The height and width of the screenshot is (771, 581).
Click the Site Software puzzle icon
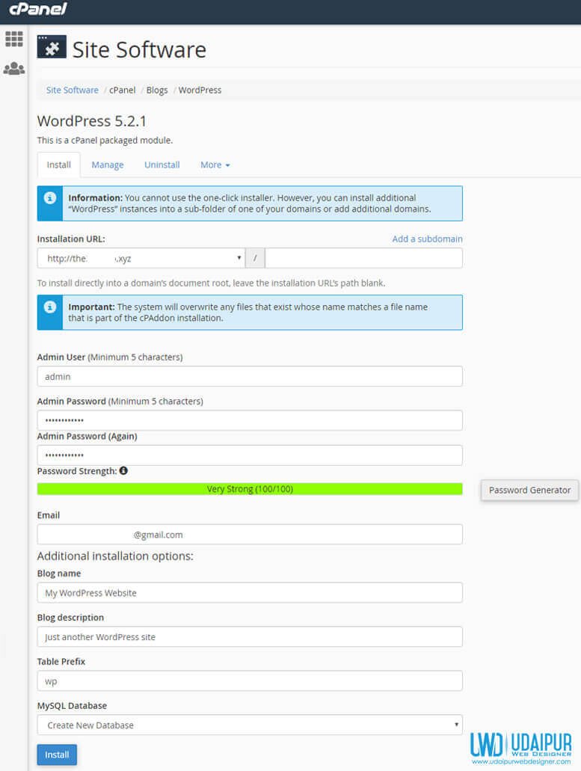tap(52, 47)
